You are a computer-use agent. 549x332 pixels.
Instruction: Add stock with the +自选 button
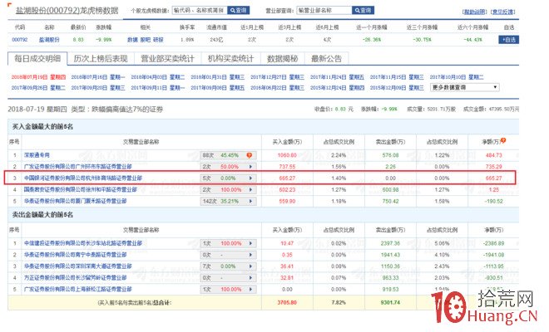coord(509,40)
